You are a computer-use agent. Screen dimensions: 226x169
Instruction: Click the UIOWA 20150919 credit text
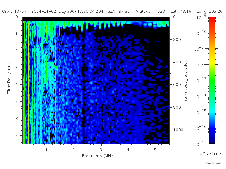[x=213, y=163]
